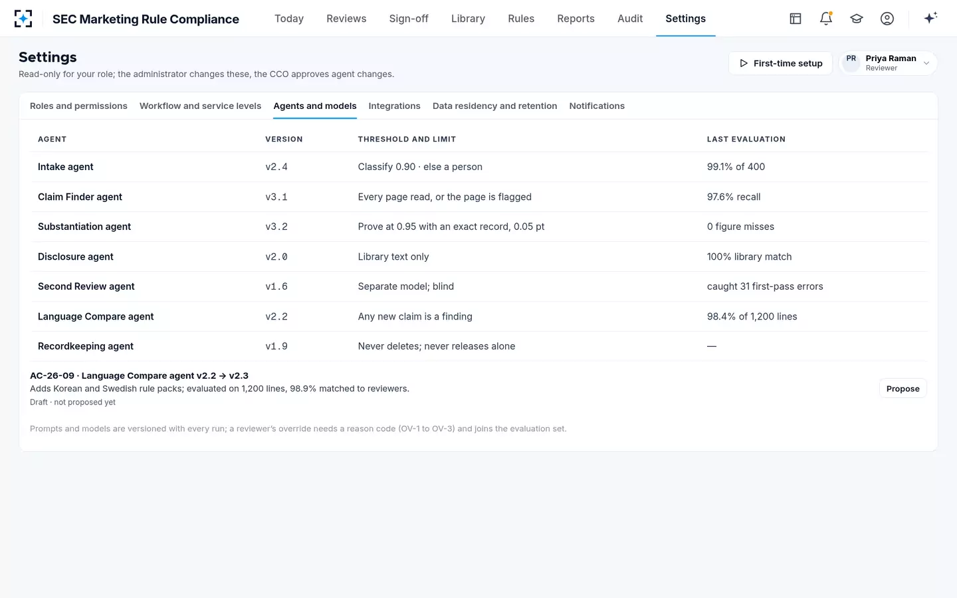Viewport: 957px width, 598px height.
Task: Select the Second Review agent row name
Action: coord(86,286)
